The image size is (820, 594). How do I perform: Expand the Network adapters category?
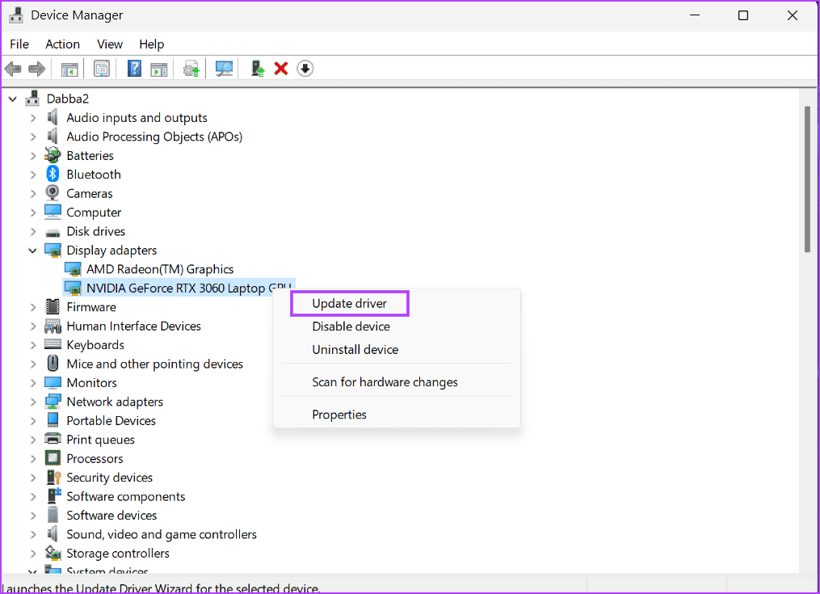coord(32,401)
